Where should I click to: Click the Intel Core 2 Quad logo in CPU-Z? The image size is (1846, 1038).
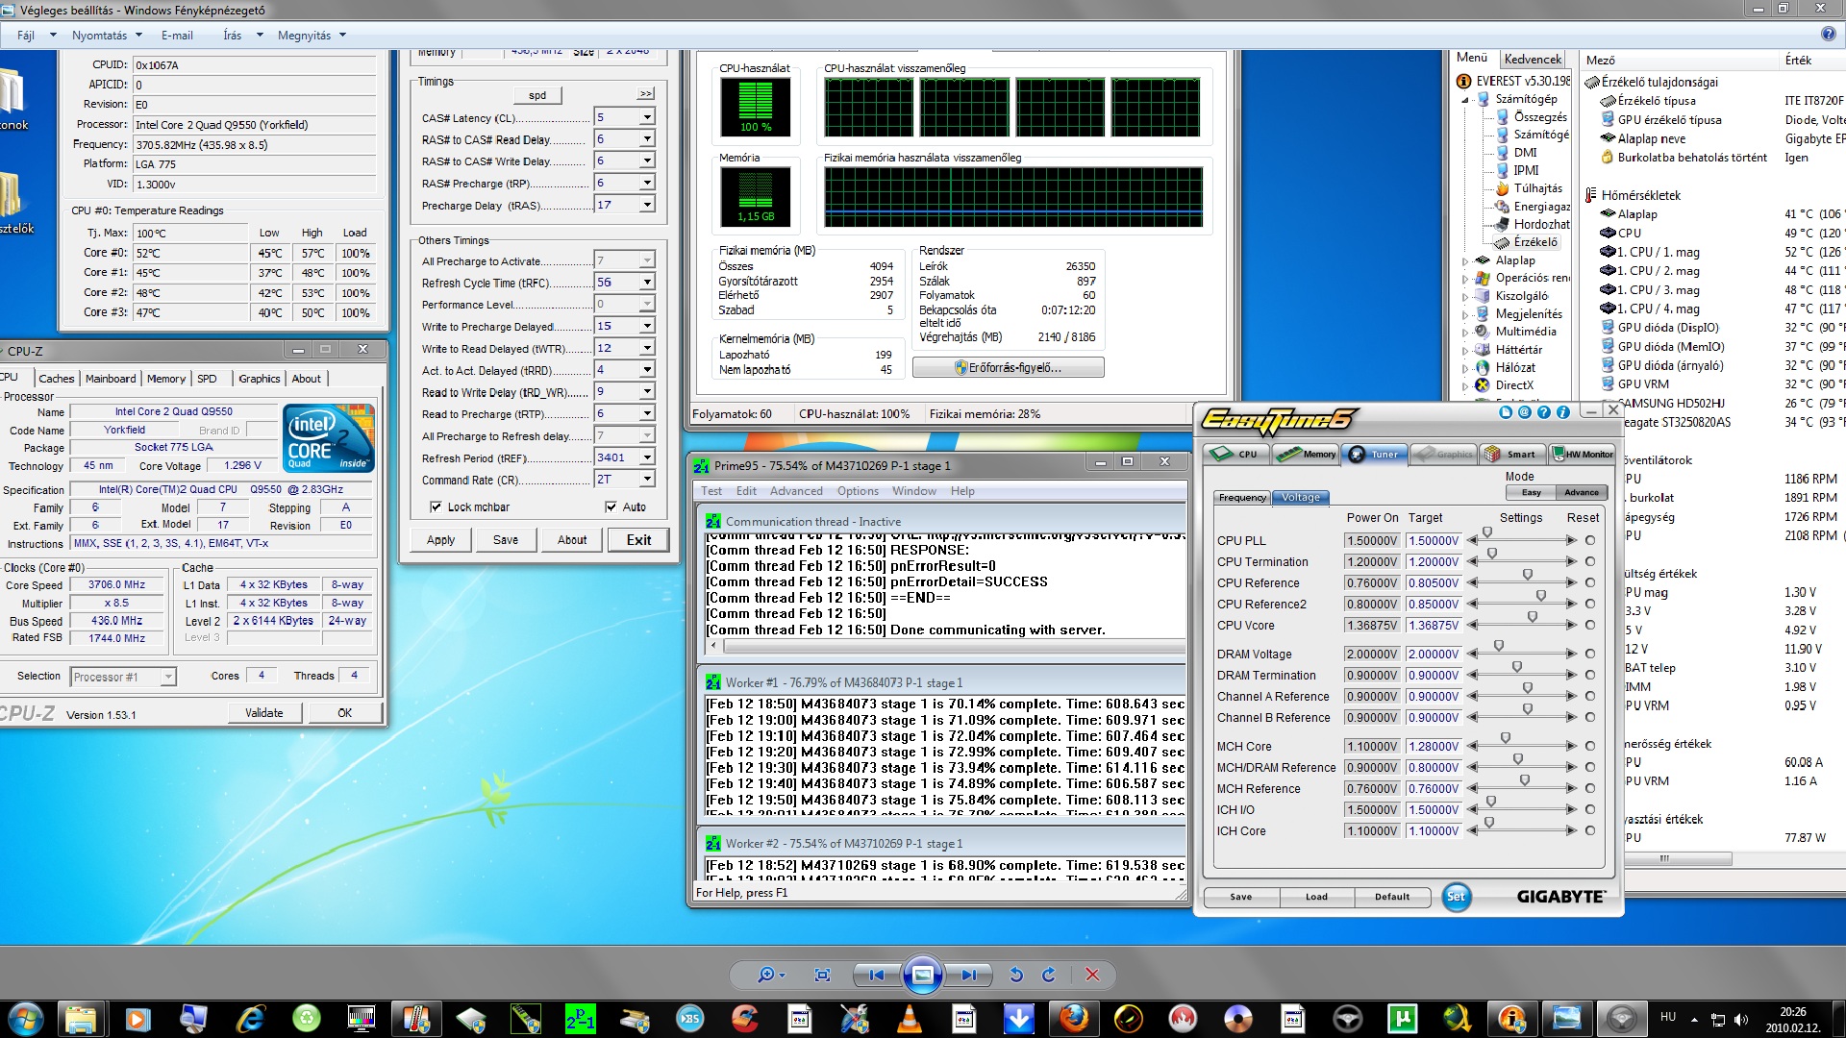coord(329,438)
